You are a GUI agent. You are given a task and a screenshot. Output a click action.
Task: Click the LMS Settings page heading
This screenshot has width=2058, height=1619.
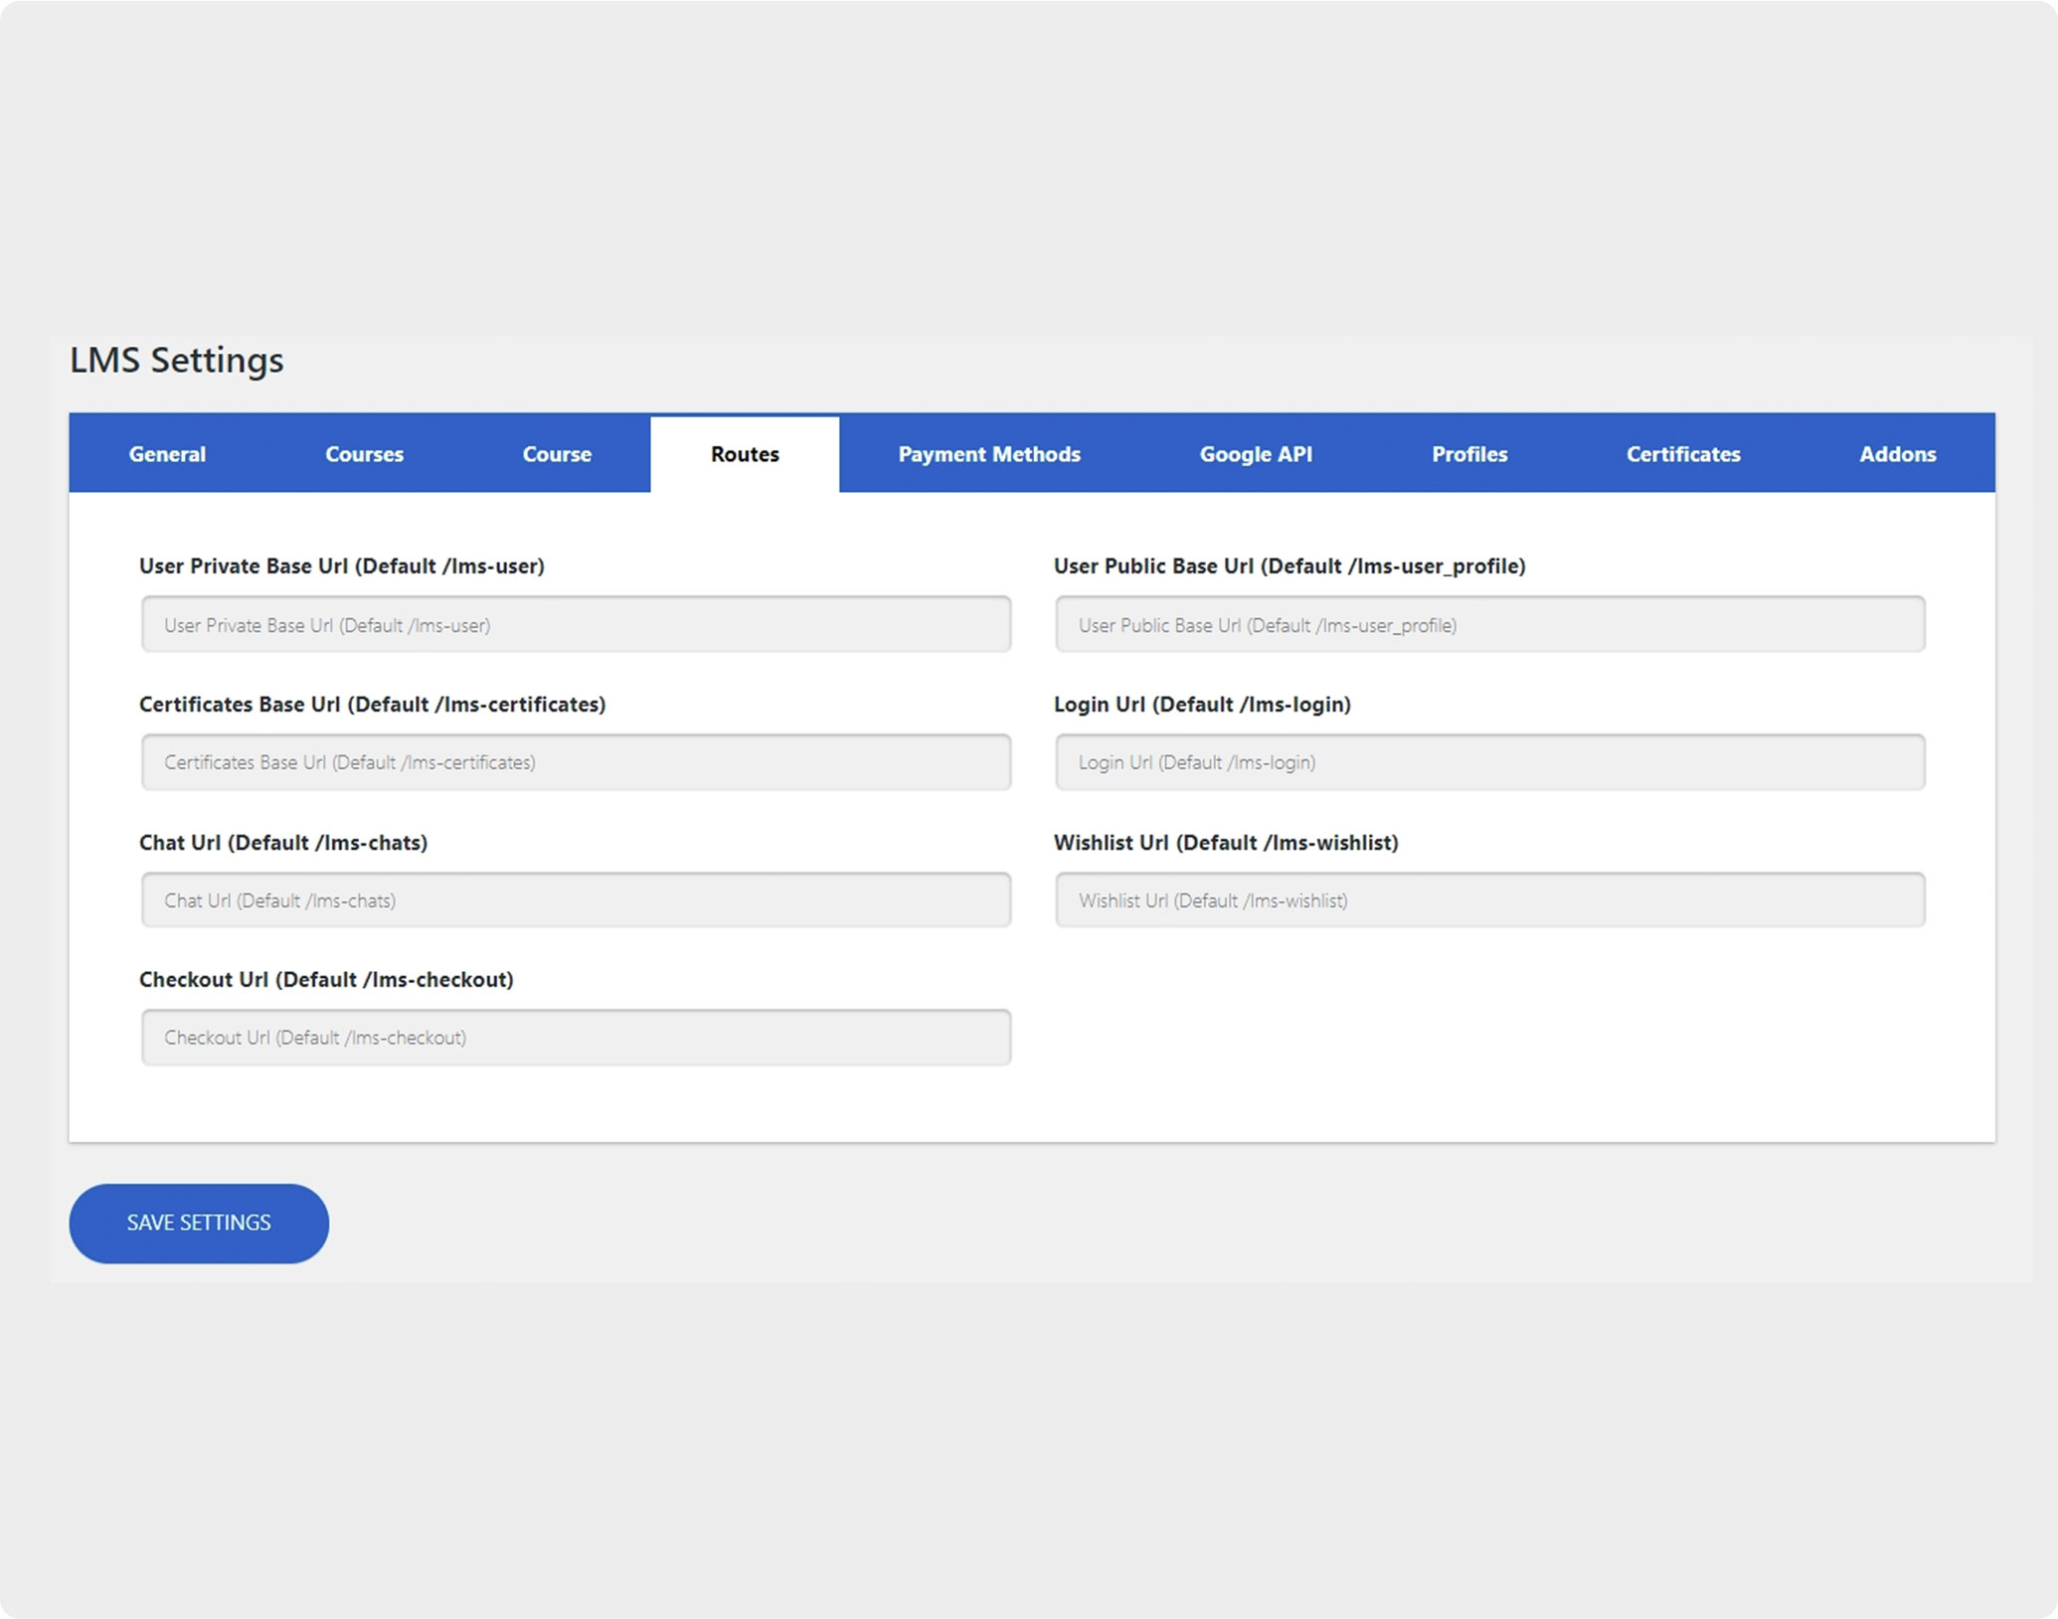(177, 360)
